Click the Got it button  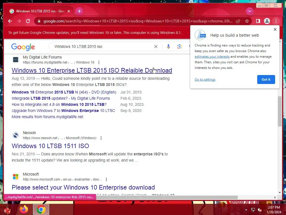(266, 80)
